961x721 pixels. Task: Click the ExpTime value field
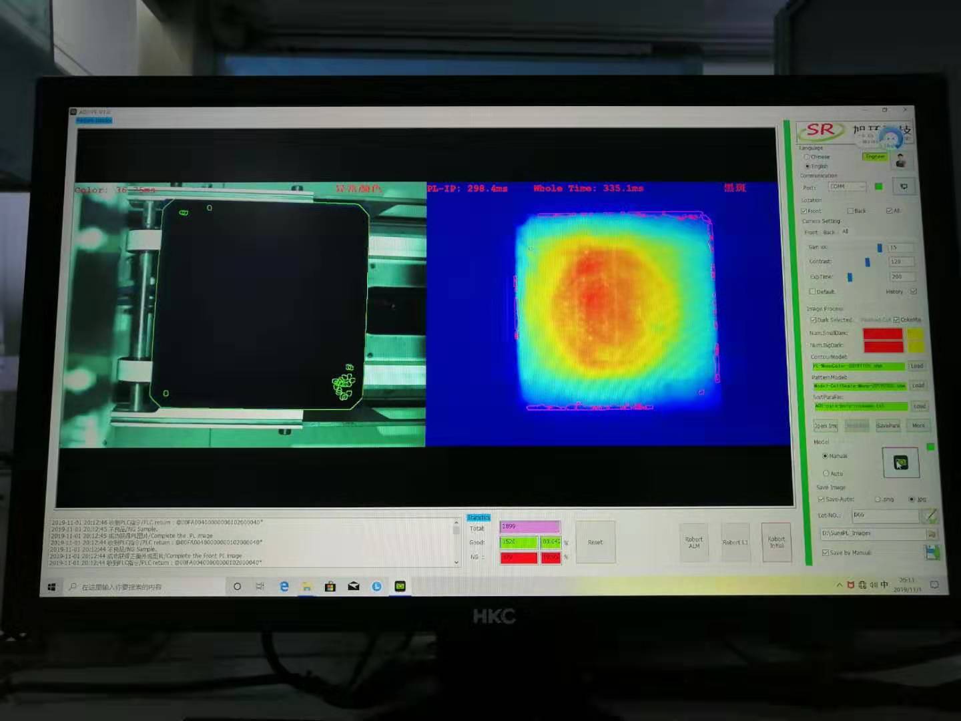[x=901, y=276]
